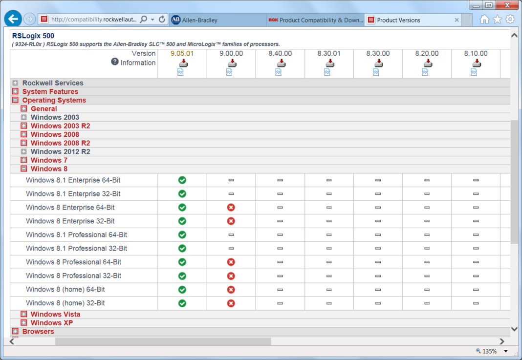
Task: Click the Information question mark icon
Action: 114,63
